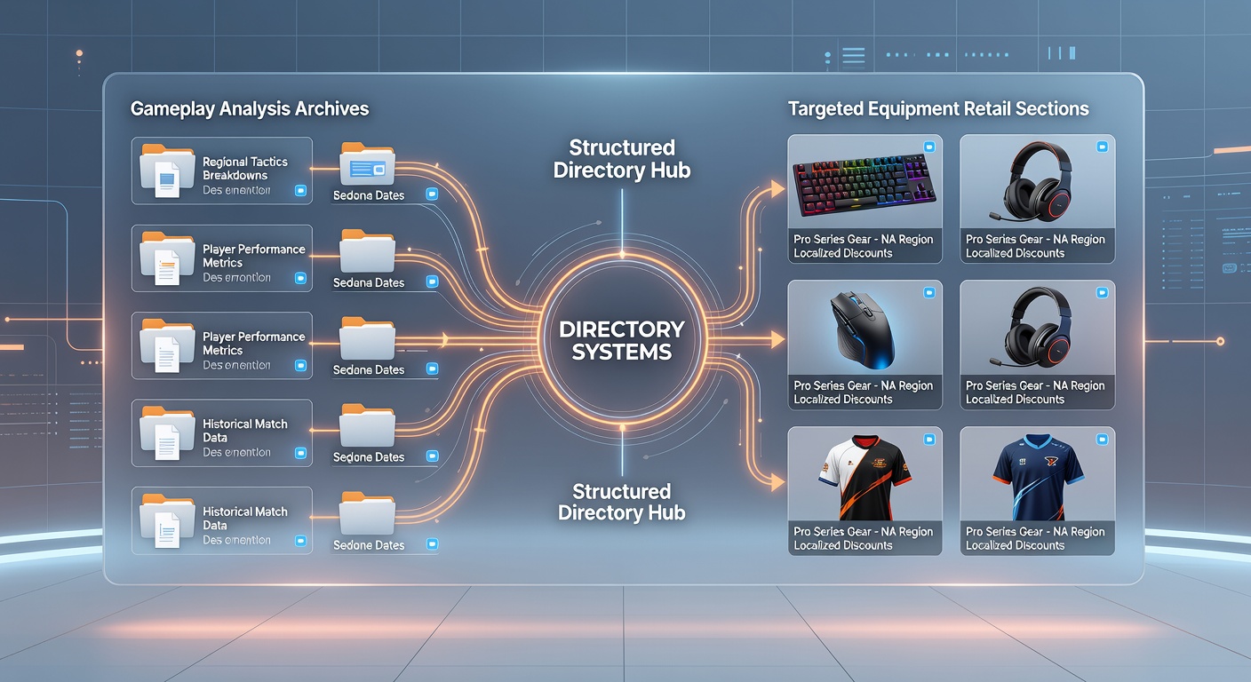This screenshot has height=682, width=1251.
Task: Click the blue badge on Regional Tactics Breakdowns card
Action: (x=300, y=190)
